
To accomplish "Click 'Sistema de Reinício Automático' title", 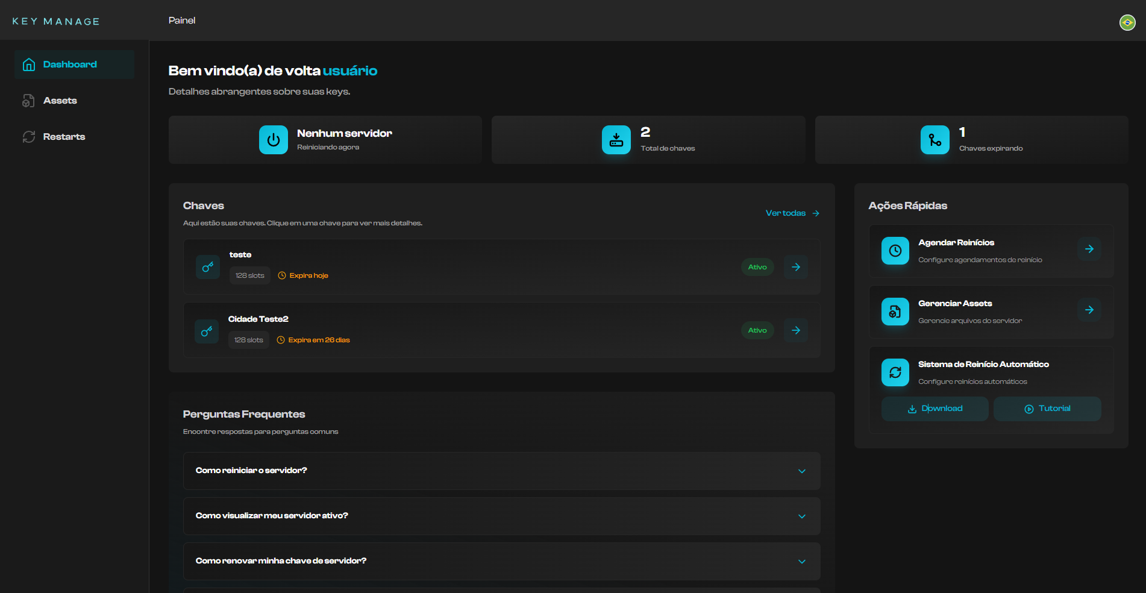I will (x=983, y=365).
